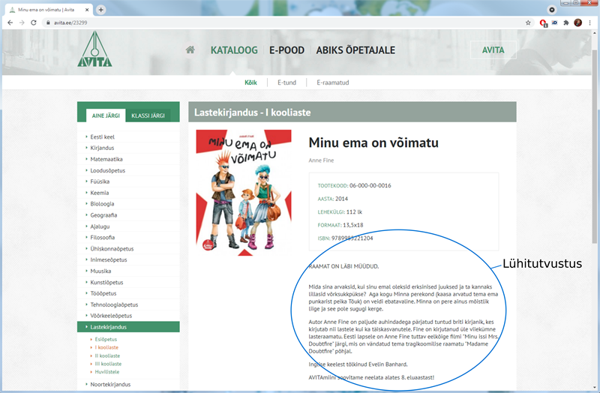Switch to the AINE JÄRGI tab

(106, 115)
